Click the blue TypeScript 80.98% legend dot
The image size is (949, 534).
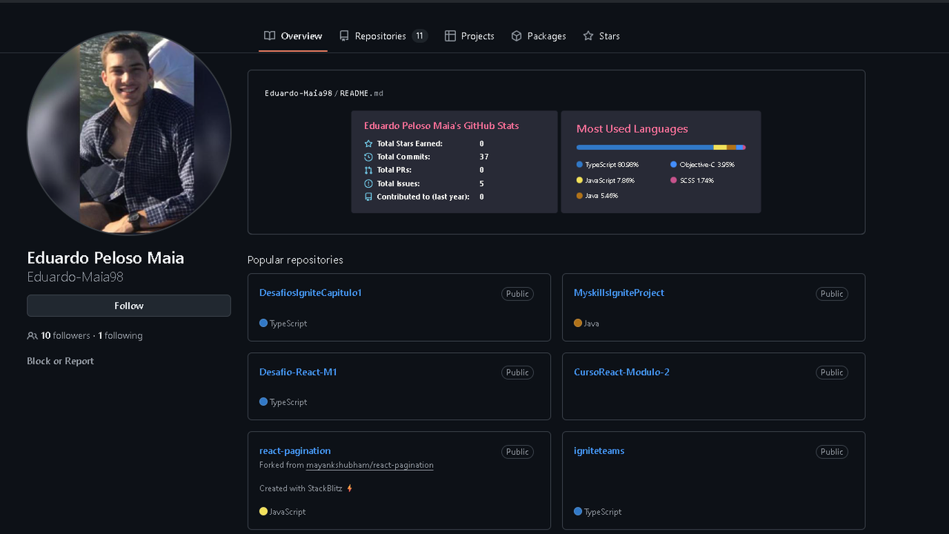pos(580,165)
